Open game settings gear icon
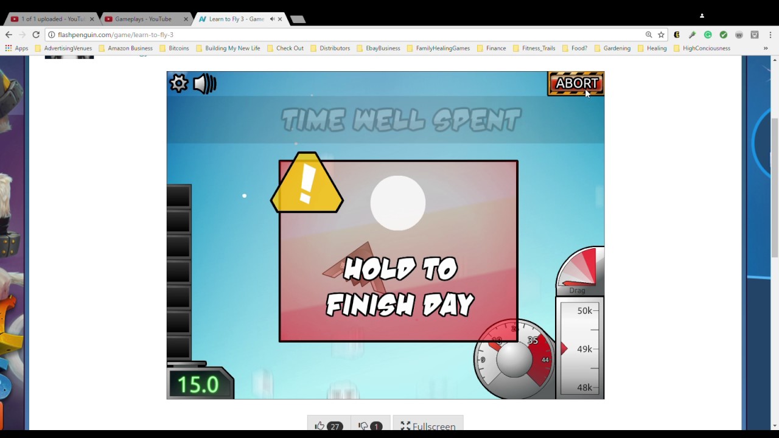779x438 pixels. (179, 83)
